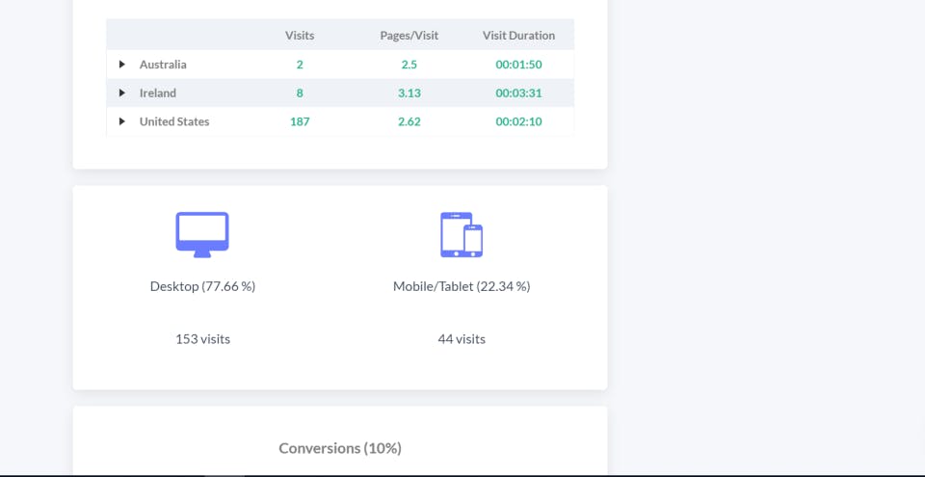Click the United States country name
The height and width of the screenshot is (477, 925).
pyautogui.click(x=174, y=121)
